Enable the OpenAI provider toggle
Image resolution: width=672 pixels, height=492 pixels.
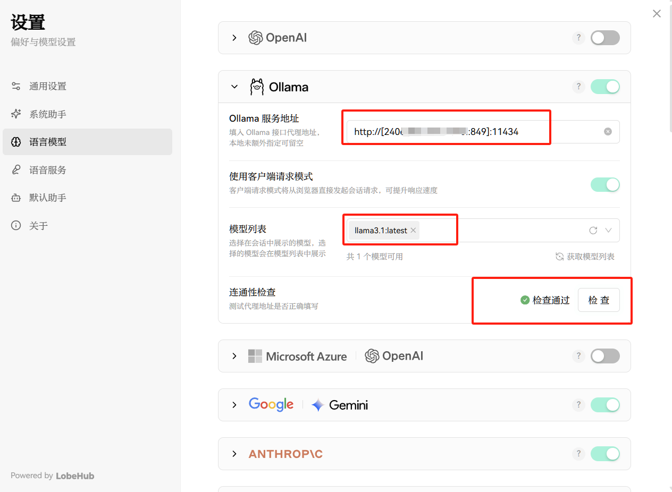click(605, 38)
